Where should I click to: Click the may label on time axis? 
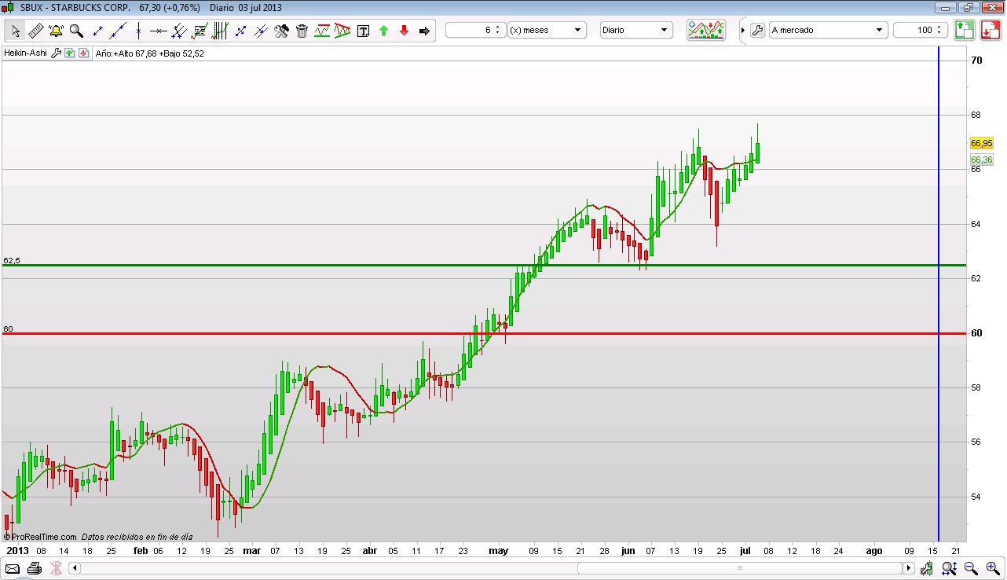(x=498, y=551)
